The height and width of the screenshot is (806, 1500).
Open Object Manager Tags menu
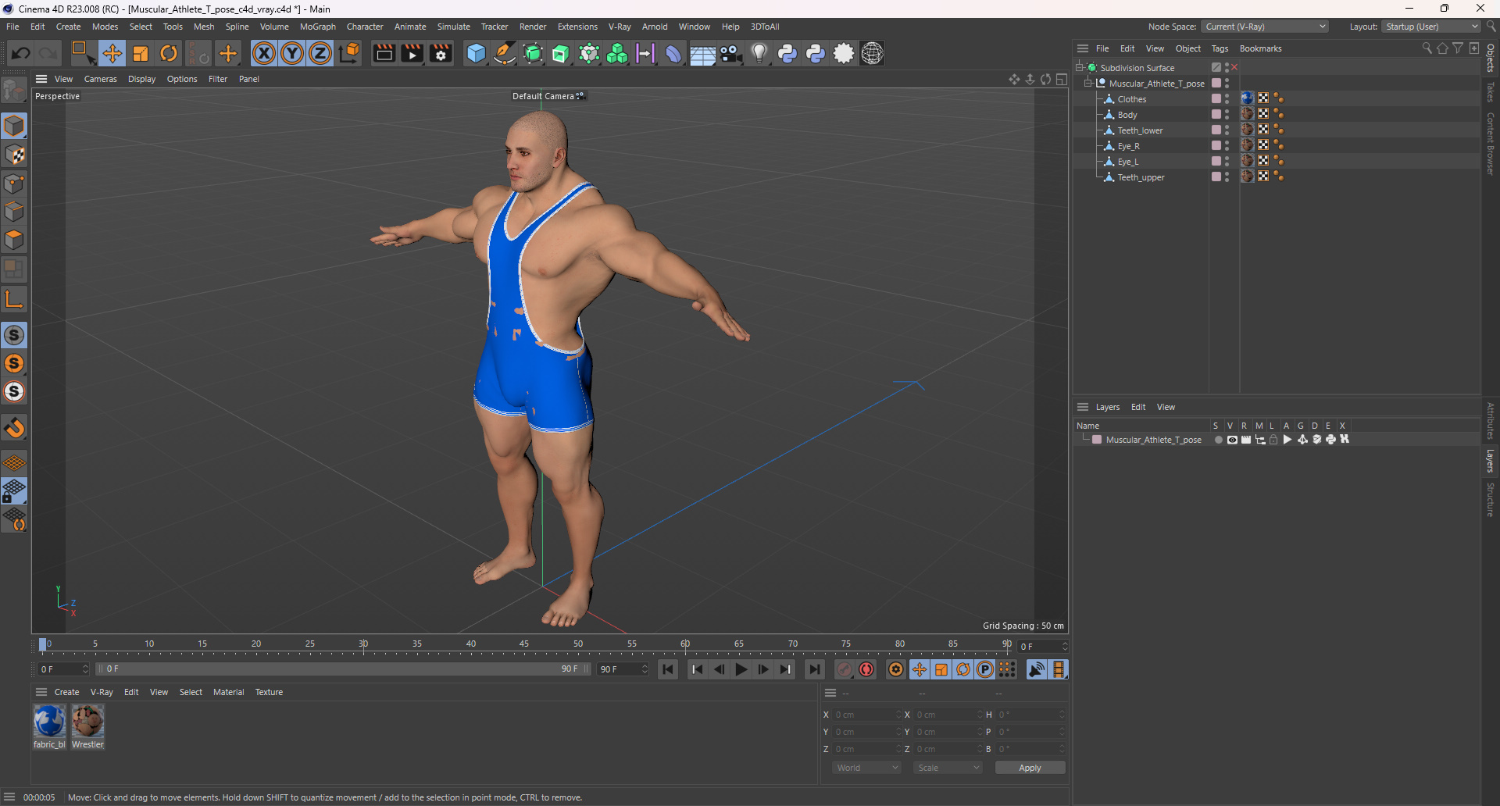[x=1220, y=48]
